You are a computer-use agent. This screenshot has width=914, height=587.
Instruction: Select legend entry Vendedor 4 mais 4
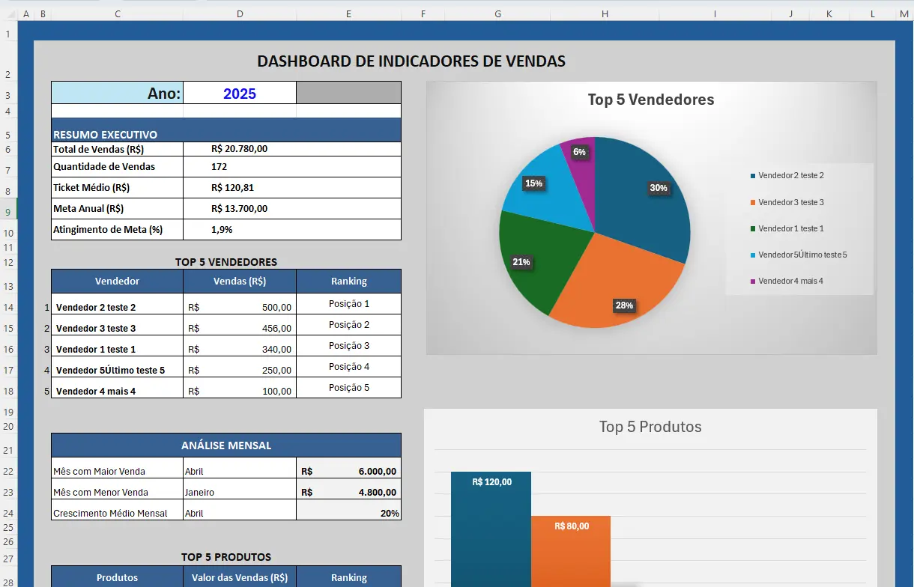[x=790, y=281]
